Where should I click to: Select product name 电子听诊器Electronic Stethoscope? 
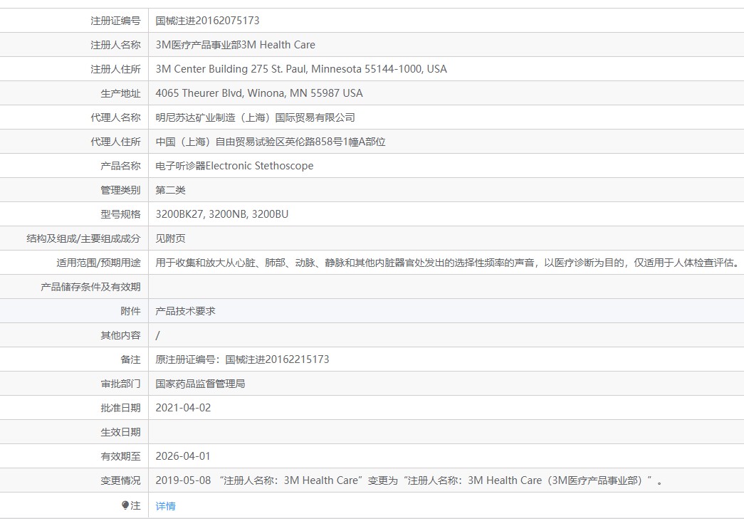coord(234,166)
